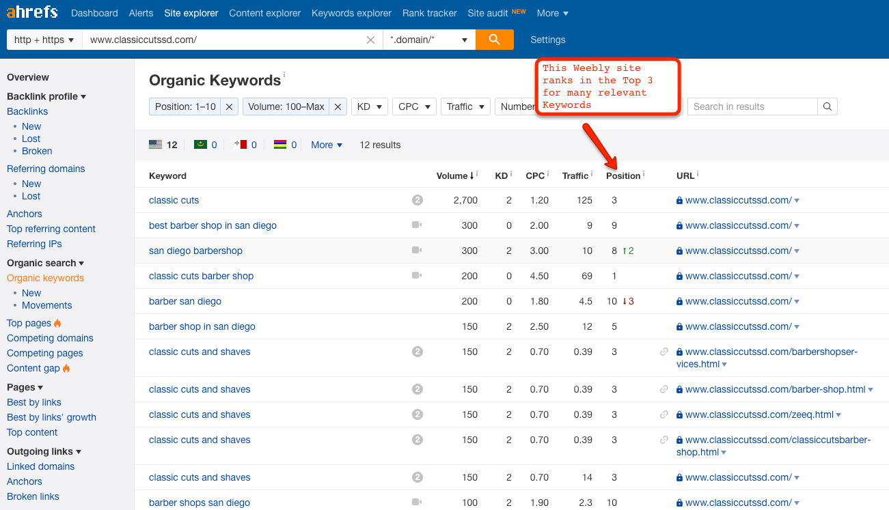Open the 'barber san diego' keyword link

click(185, 301)
